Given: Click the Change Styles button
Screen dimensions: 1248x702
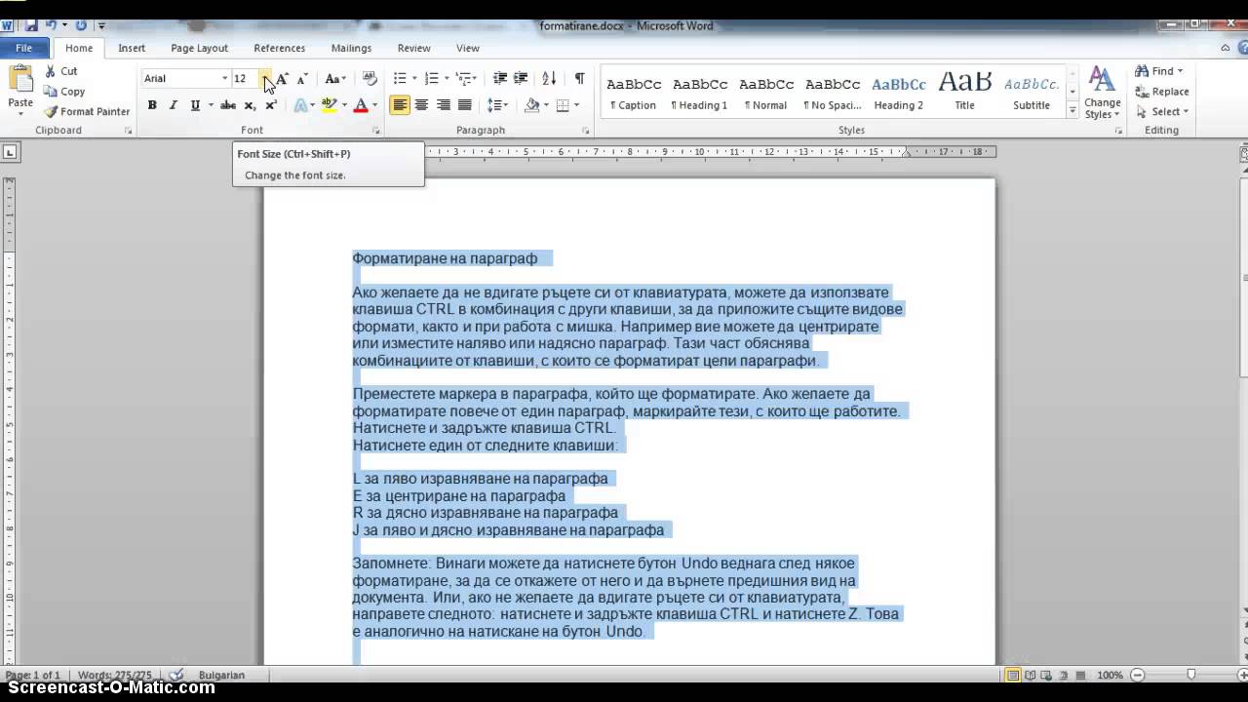Looking at the screenshot, I should pyautogui.click(x=1102, y=93).
